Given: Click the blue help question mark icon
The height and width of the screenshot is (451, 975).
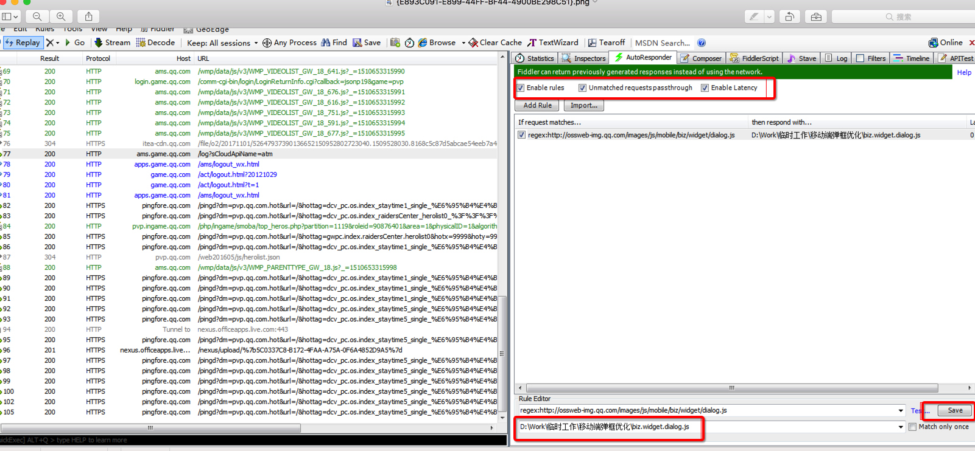Looking at the screenshot, I should click(x=702, y=43).
